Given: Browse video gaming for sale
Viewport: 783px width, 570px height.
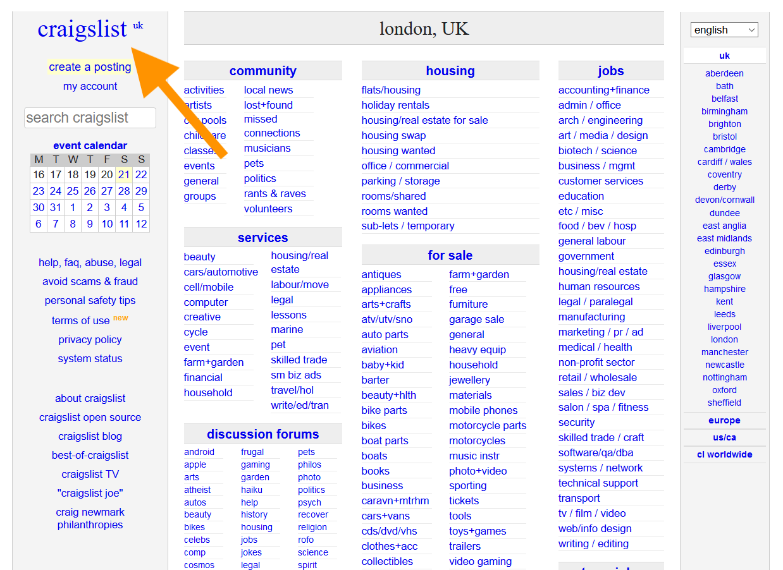Looking at the screenshot, I should 480,561.
